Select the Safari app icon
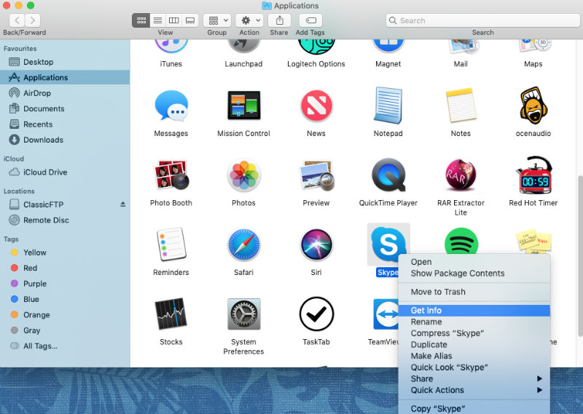Viewport: 583px width, 414px height. 243,244
